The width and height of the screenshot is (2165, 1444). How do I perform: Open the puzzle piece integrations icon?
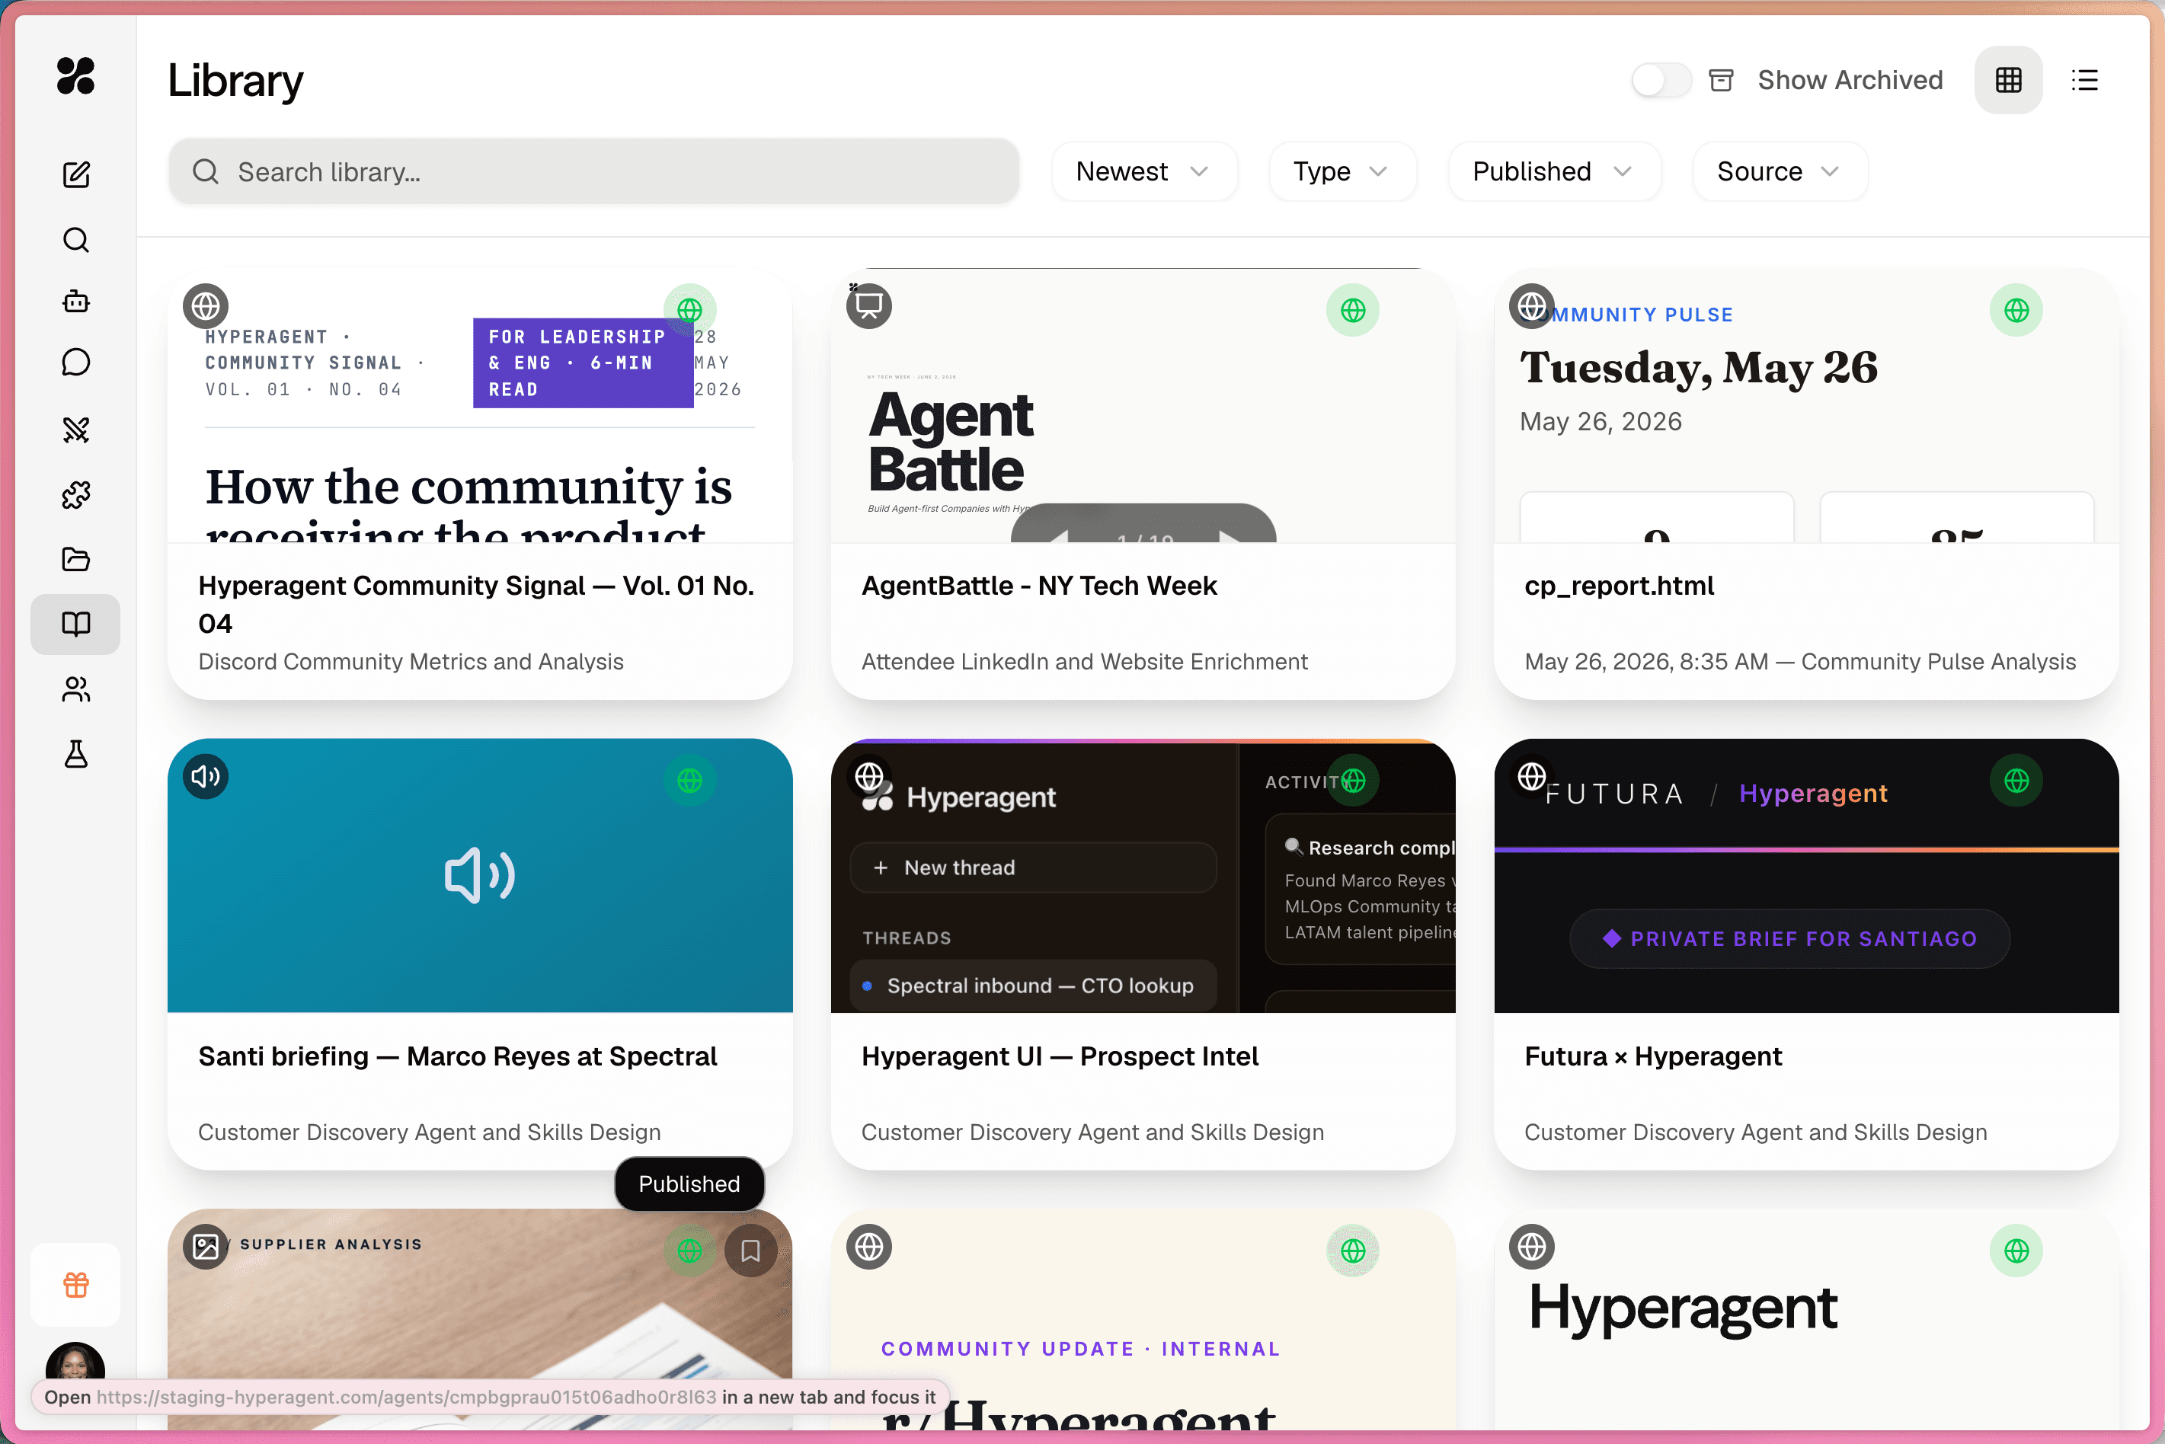(75, 494)
